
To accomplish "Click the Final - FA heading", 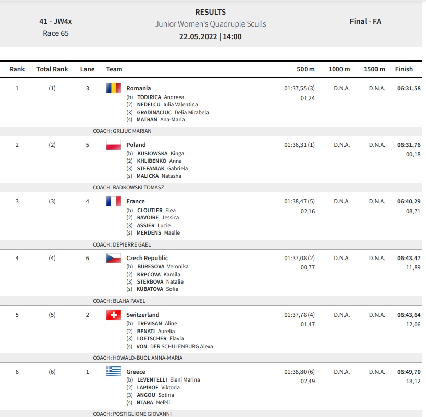I will [x=366, y=21].
